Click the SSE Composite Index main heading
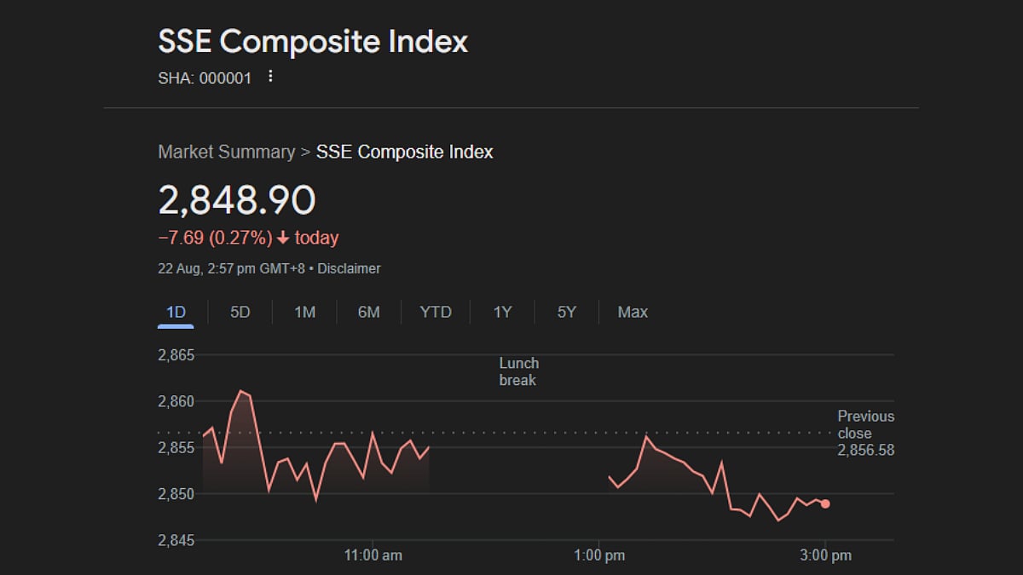The width and height of the screenshot is (1023, 575). coord(313,42)
